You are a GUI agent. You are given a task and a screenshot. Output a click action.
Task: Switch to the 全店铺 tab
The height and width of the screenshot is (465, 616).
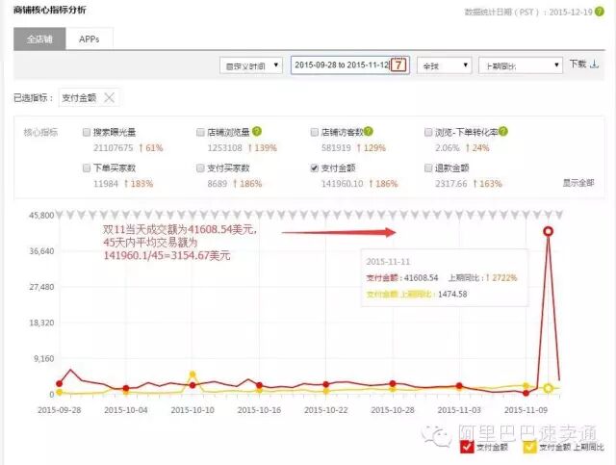(x=39, y=39)
